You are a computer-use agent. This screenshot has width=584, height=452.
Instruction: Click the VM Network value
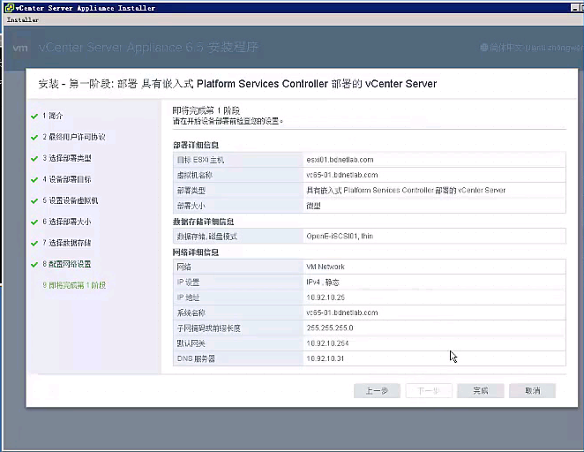click(326, 267)
